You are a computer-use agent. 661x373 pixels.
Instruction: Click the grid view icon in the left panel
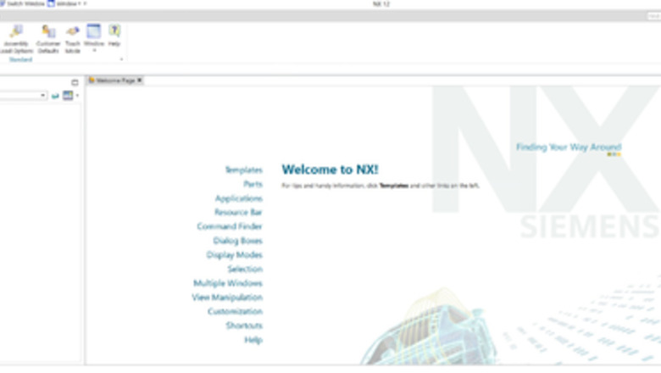(68, 96)
